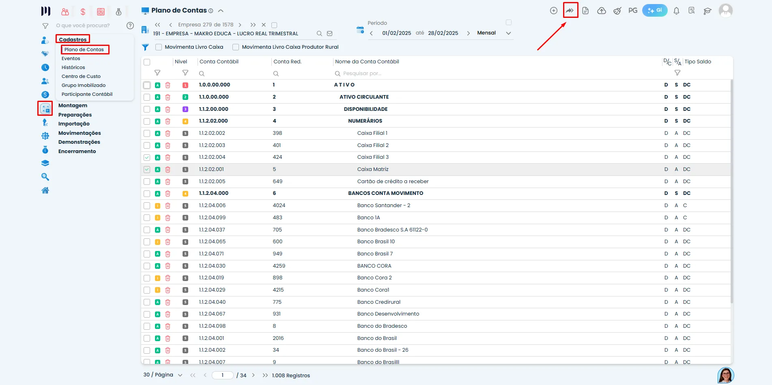The image size is (772, 385).
Task: Click trash icon for Banco Santander - 2
Action: click(168, 205)
